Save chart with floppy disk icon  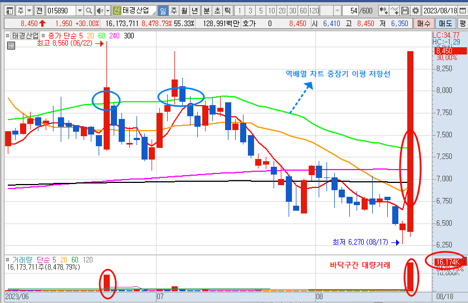click(404, 11)
